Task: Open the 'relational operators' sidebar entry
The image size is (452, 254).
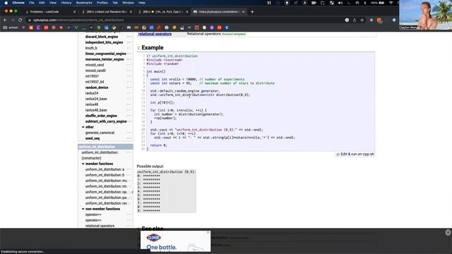Action: (100, 226)
